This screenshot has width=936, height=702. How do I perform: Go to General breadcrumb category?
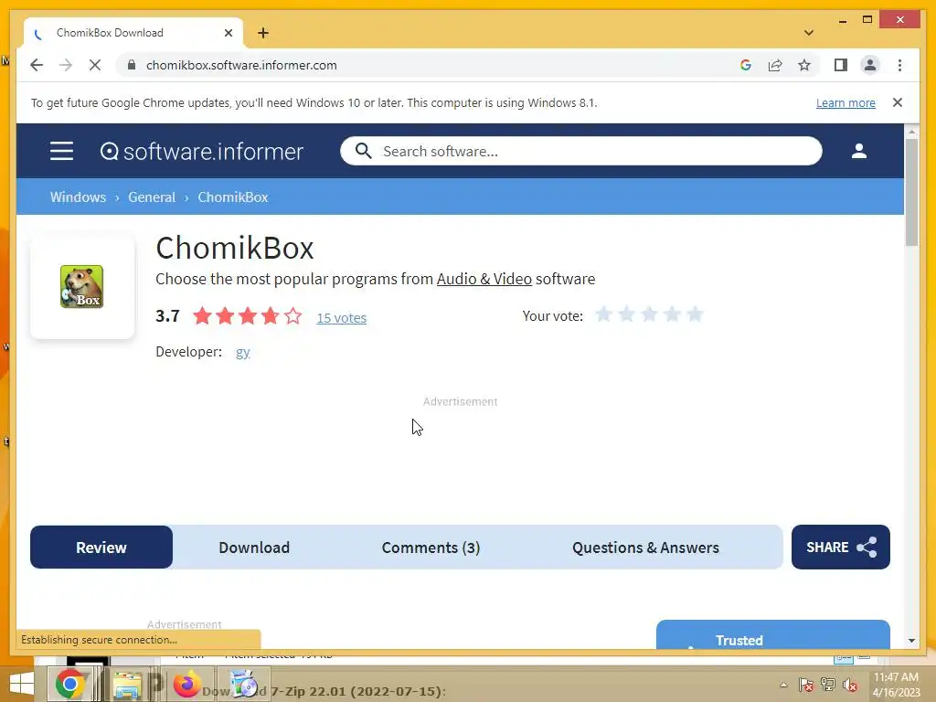pyautogui.click(x=152, y=197)
